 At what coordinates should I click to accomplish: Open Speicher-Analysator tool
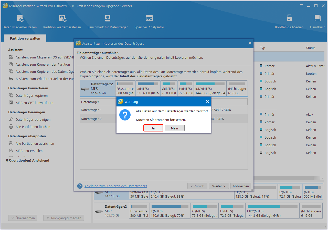(149, 22)
